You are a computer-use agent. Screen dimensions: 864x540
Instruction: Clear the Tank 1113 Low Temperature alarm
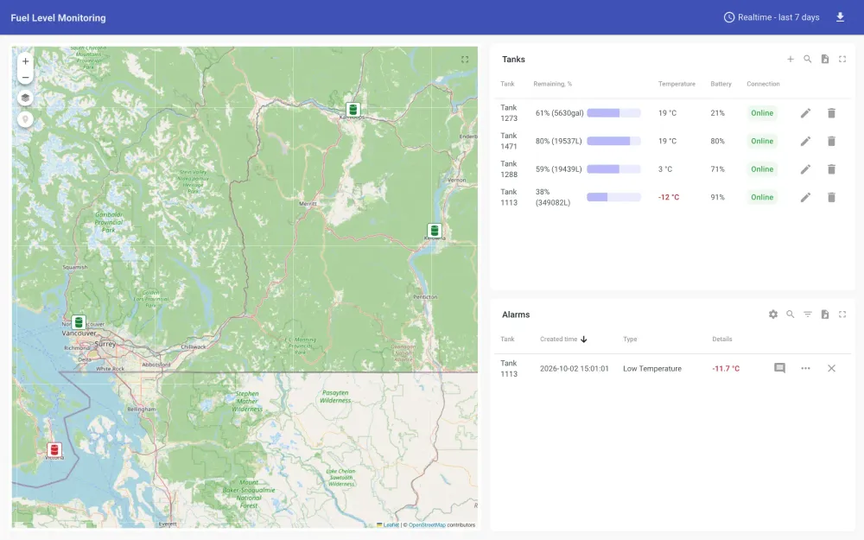pos(831,368)
